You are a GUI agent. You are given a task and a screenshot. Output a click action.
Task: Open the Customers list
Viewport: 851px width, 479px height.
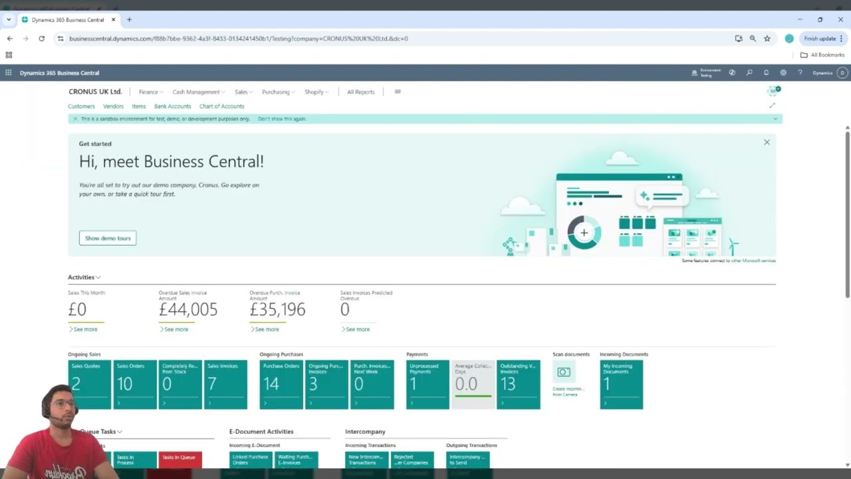coord(81,106)
